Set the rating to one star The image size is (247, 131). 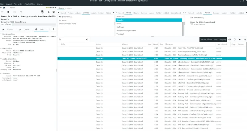point(47,7)
